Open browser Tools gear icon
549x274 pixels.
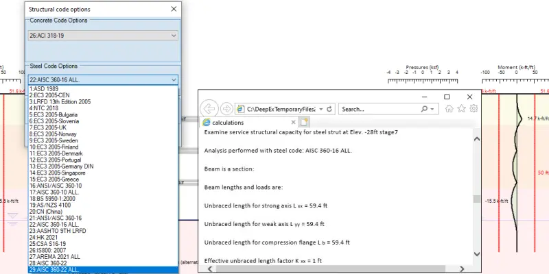point(474,108)
